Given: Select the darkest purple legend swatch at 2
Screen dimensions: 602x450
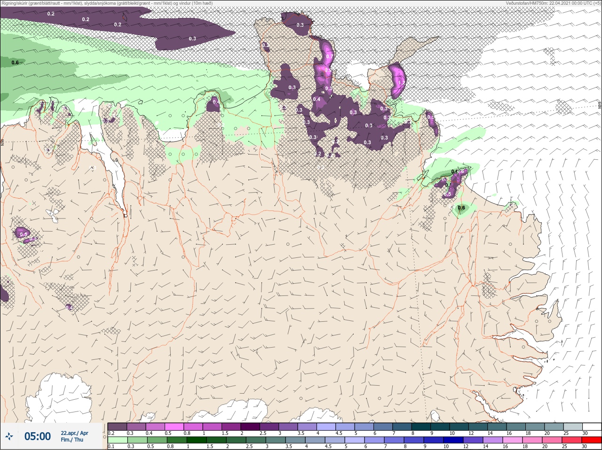Looking at the screenshot, I should coord(250,427).
